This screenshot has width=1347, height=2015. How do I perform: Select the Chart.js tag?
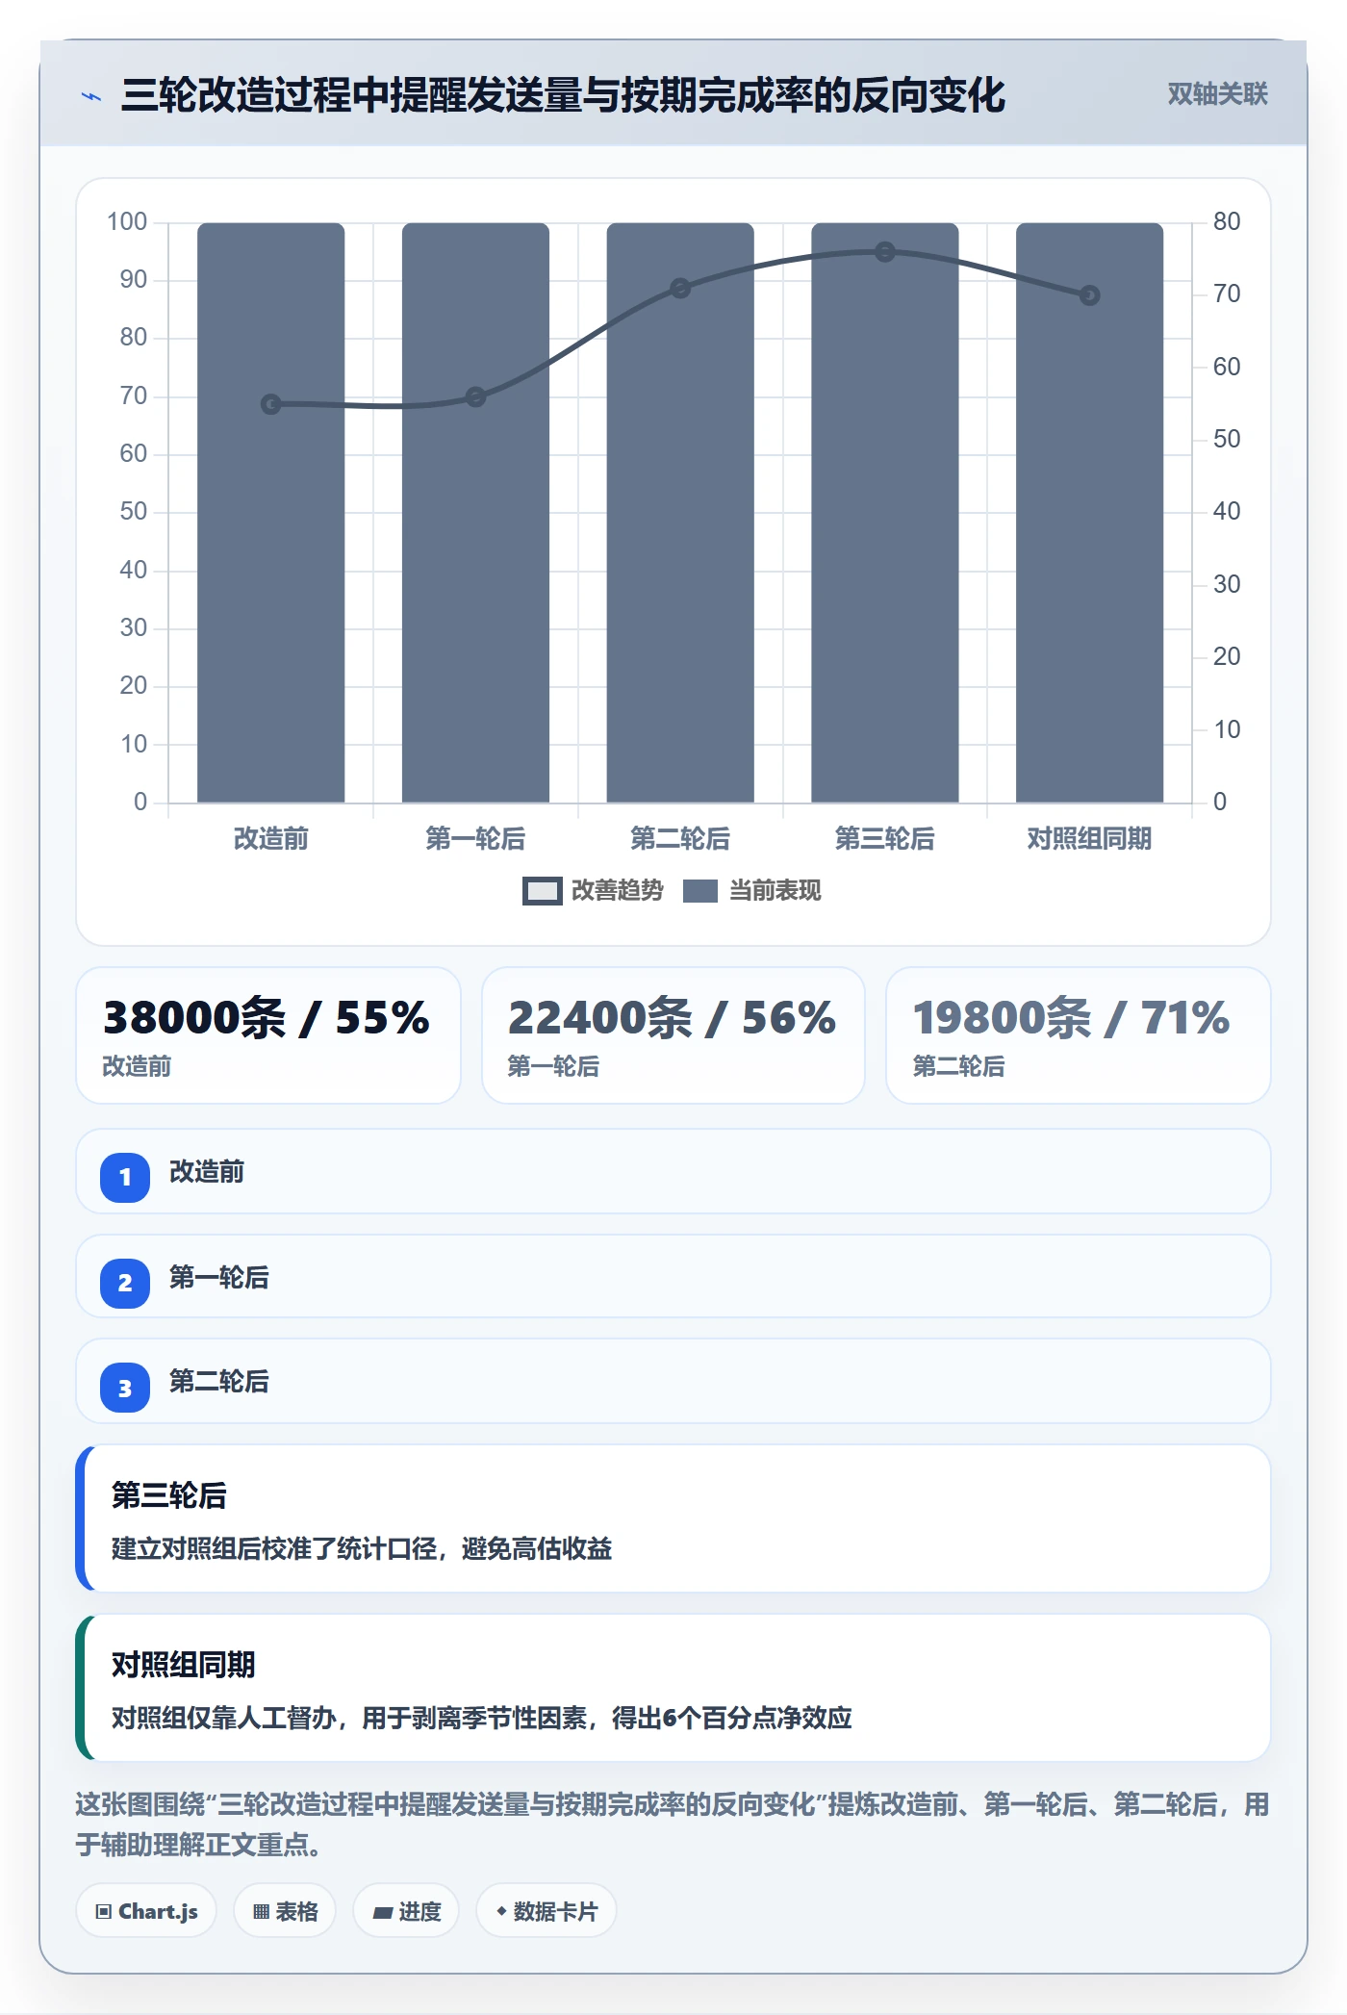pyautogui.click(x=146, y=1911)
